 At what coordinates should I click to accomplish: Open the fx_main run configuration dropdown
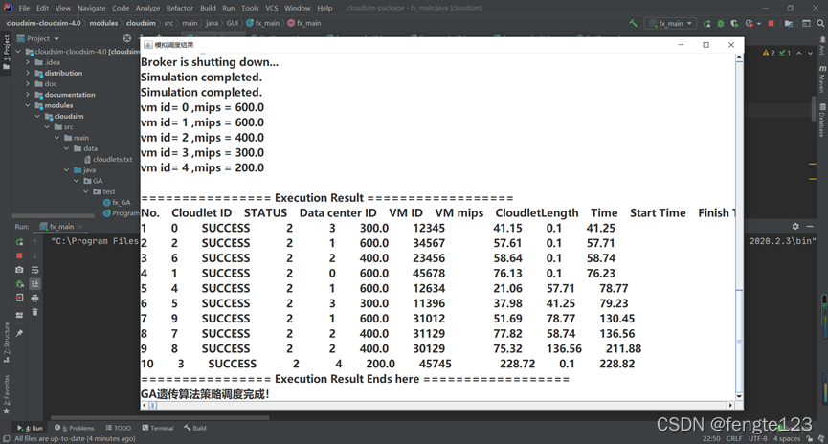(670, 23)
